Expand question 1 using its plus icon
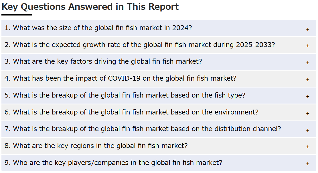This screenshot has height=173, width=318. [308, 29]
